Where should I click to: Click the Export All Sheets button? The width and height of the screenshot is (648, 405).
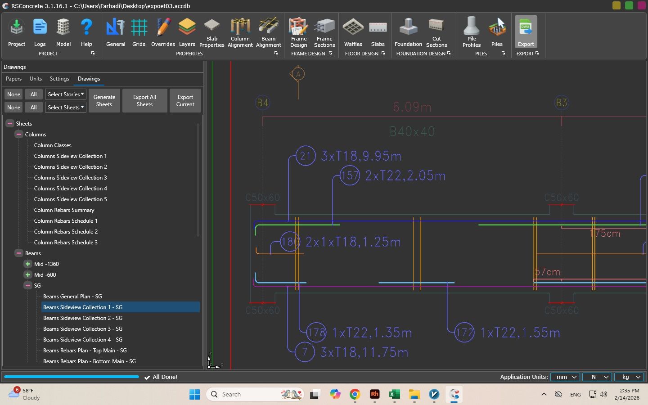pos(144,101)
